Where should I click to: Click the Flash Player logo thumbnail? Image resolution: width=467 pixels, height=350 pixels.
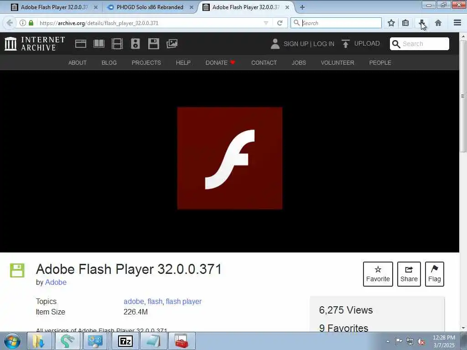(230, 158)
